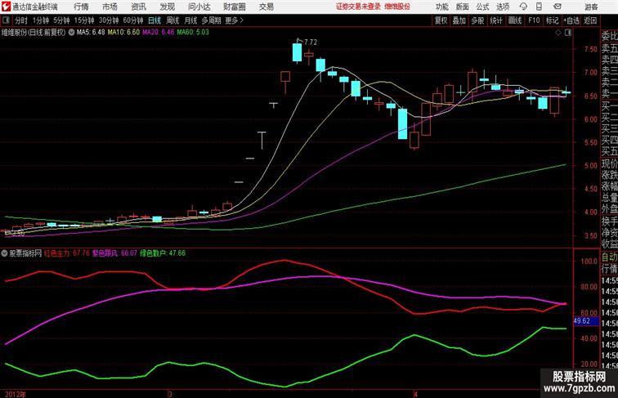This screenshot has height=398, width=618.
Task: Open the 发现 menu
Action: click(167, 7)
